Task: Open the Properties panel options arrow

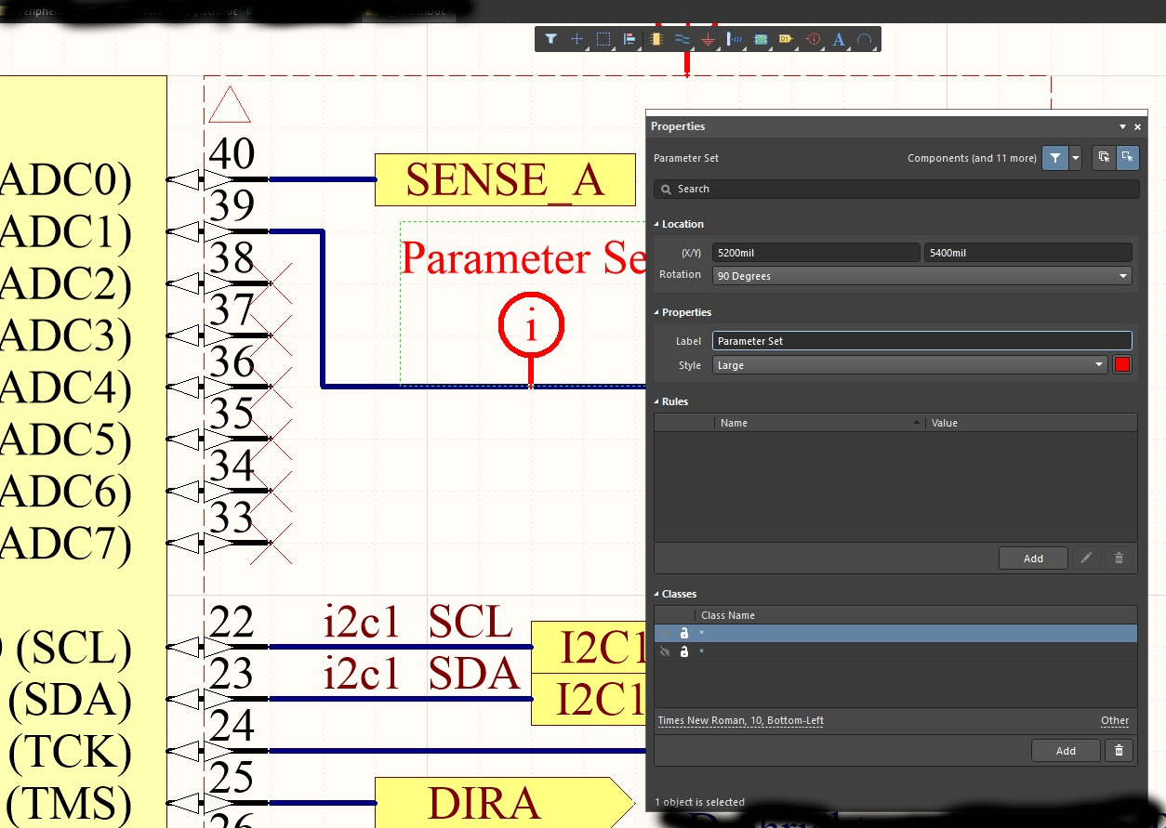Action: [1122, 126]
